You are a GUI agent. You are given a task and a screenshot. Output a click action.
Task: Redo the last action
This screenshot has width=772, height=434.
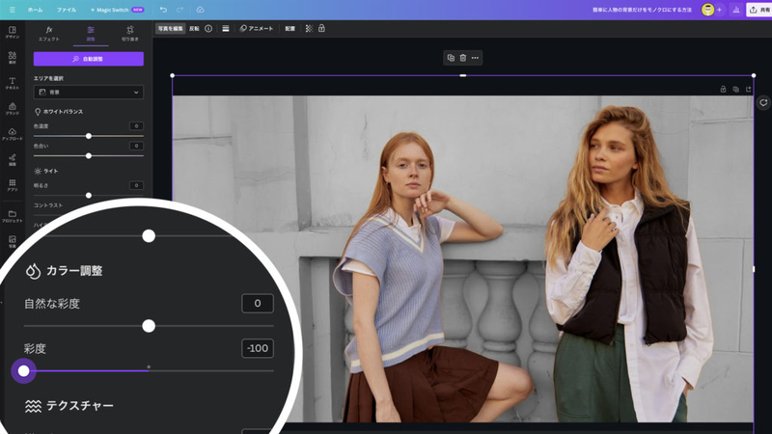coord(179,10)
